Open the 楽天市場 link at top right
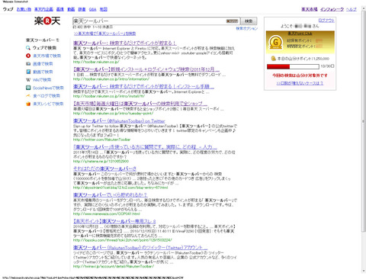 [x=310, y=9]
